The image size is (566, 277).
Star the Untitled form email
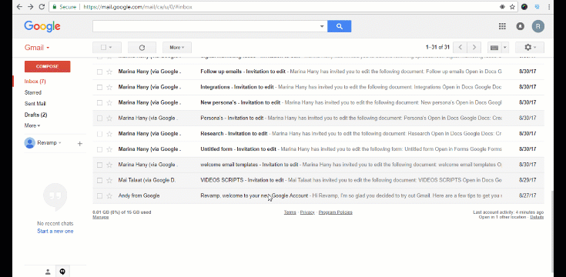(x=109, y=149)
